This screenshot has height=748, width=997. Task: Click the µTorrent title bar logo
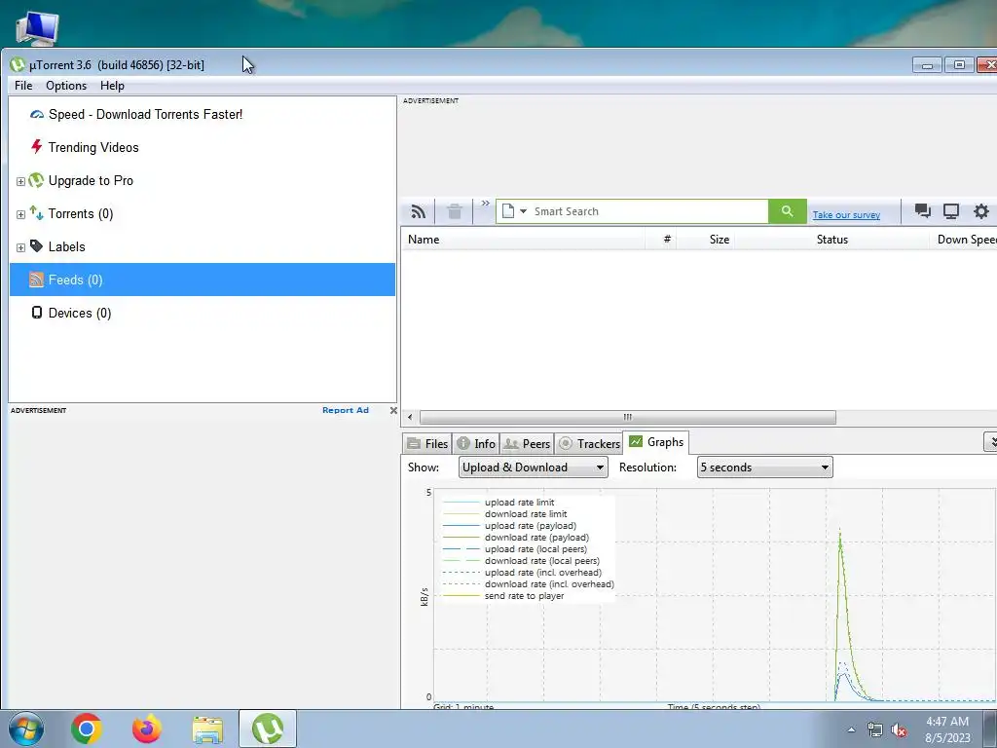18,65
